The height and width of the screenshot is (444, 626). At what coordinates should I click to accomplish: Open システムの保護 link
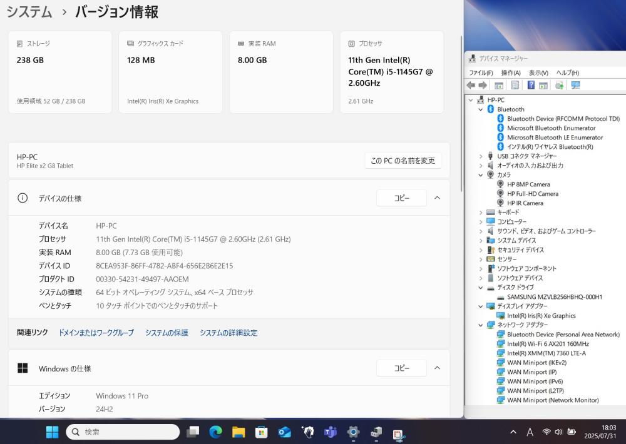tap(167, 333)
